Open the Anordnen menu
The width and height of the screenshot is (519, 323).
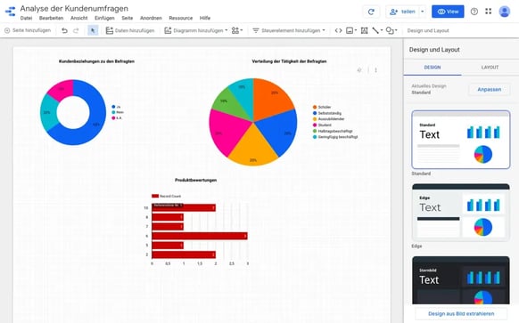(x=151, y=18)
